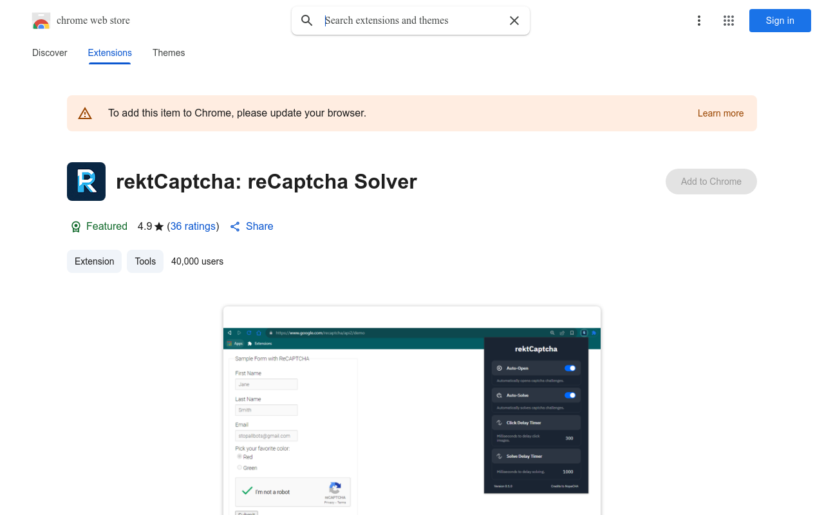Screen dimensions: 824x515
Task: Select the Extensions tab
Action: (110, 53)
